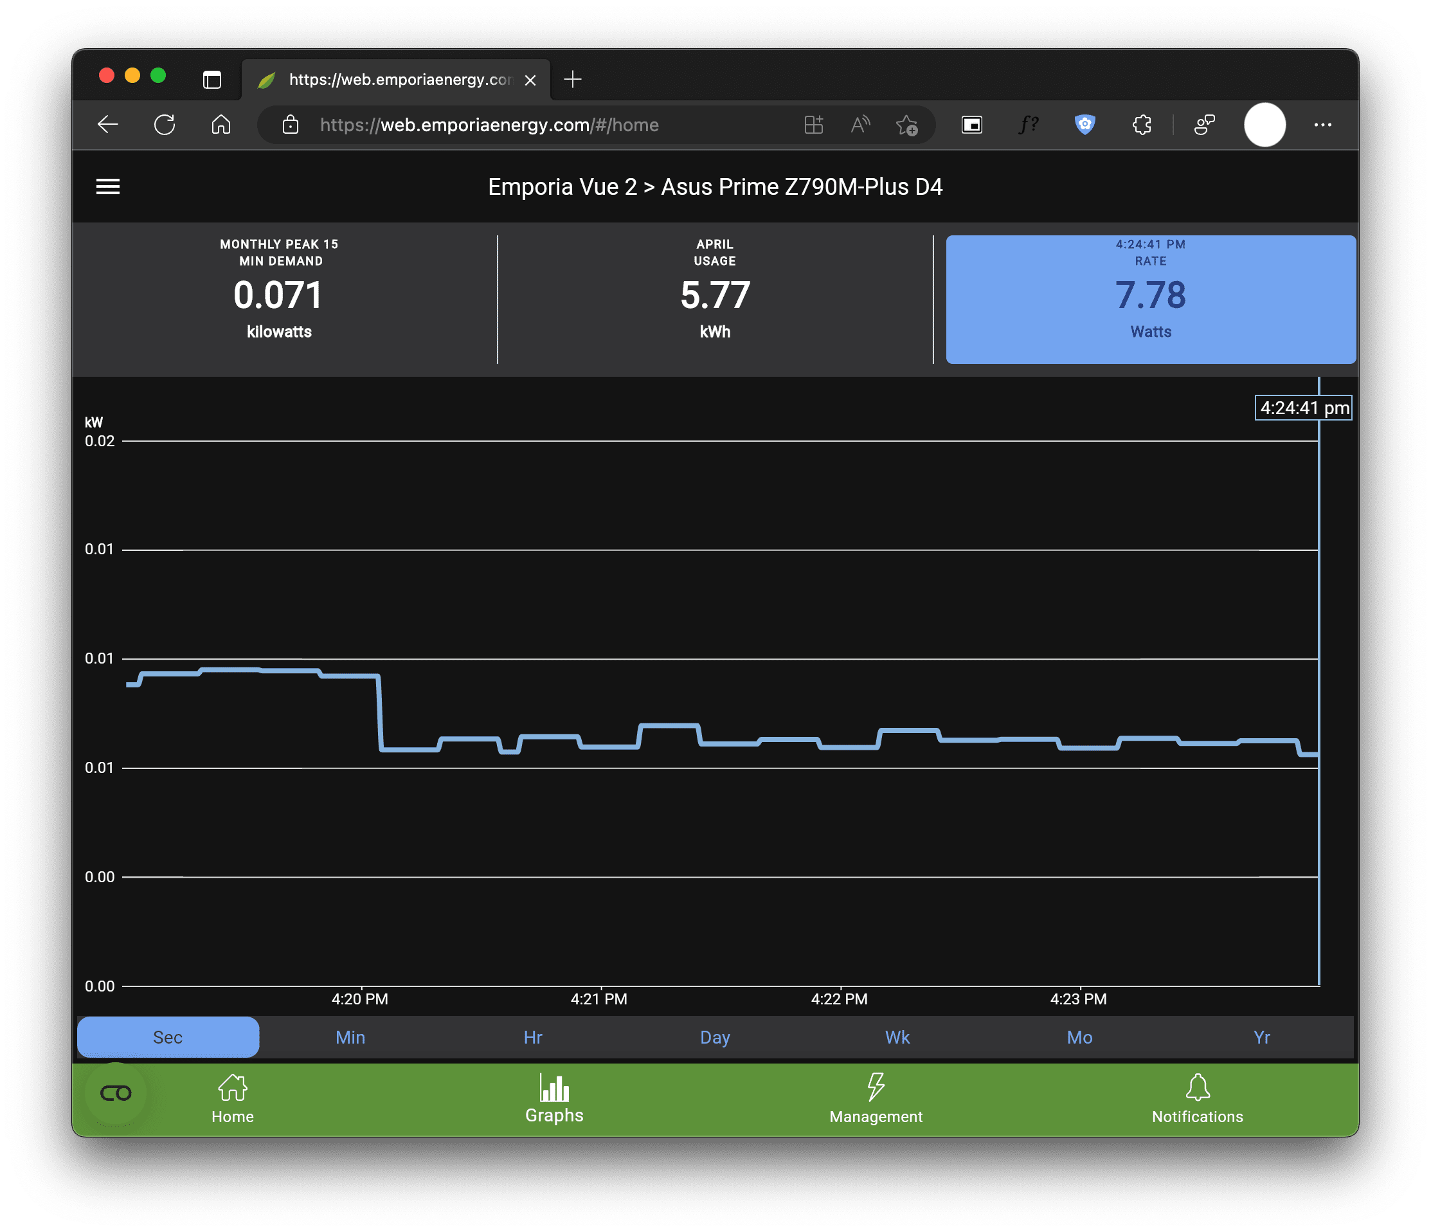
Task: Go back with the browser back arrow
Action: point(108,125)
